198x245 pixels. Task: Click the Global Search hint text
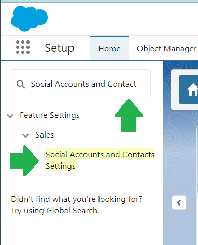[x=55, y=211]
